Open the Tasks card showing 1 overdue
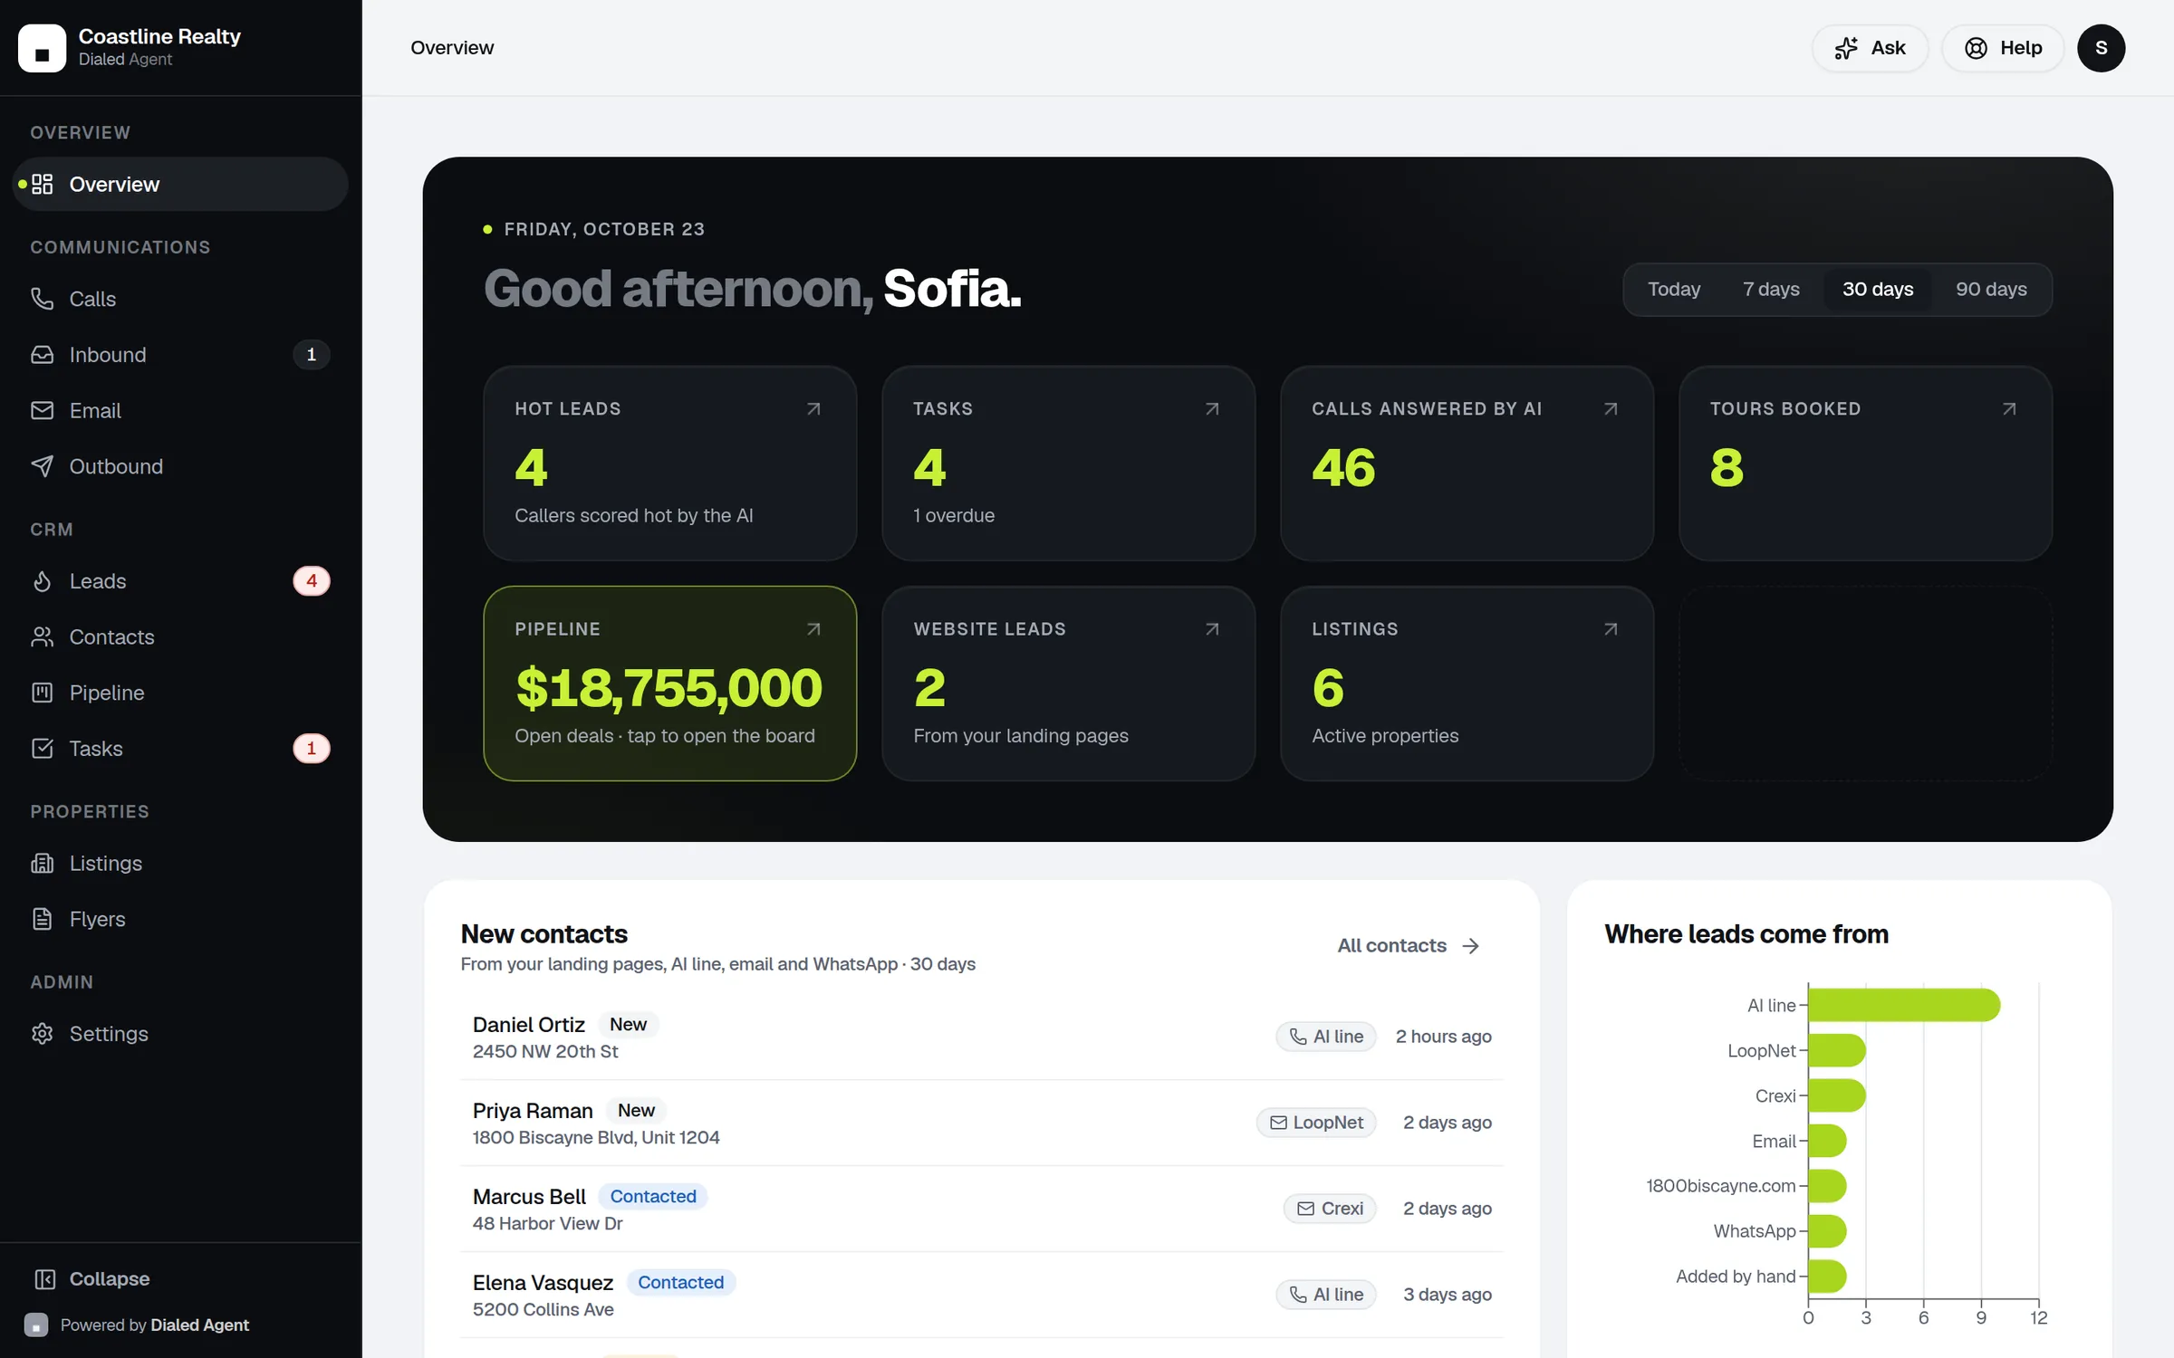The height and width of the screenshot is (1358, 2174). tap(1068, 464)
